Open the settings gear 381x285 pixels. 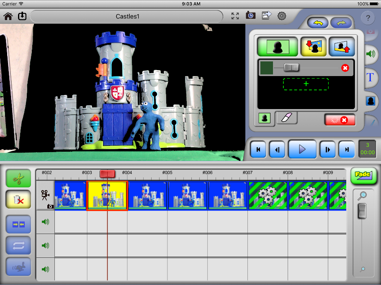(282, 16)
